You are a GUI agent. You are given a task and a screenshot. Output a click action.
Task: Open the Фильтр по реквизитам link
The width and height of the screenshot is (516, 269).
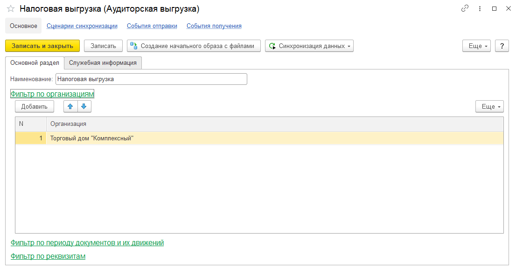pos(48,256)
